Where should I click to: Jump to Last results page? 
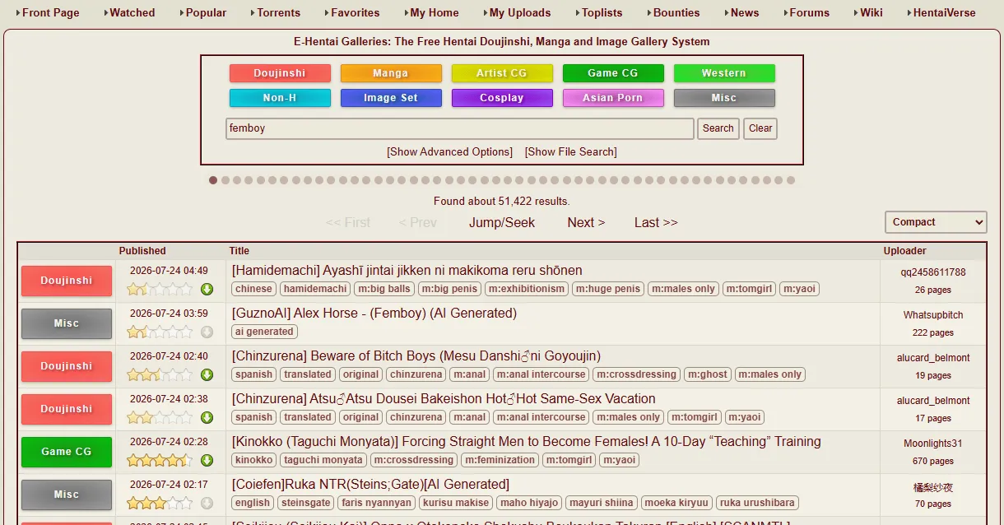point(656,222)
